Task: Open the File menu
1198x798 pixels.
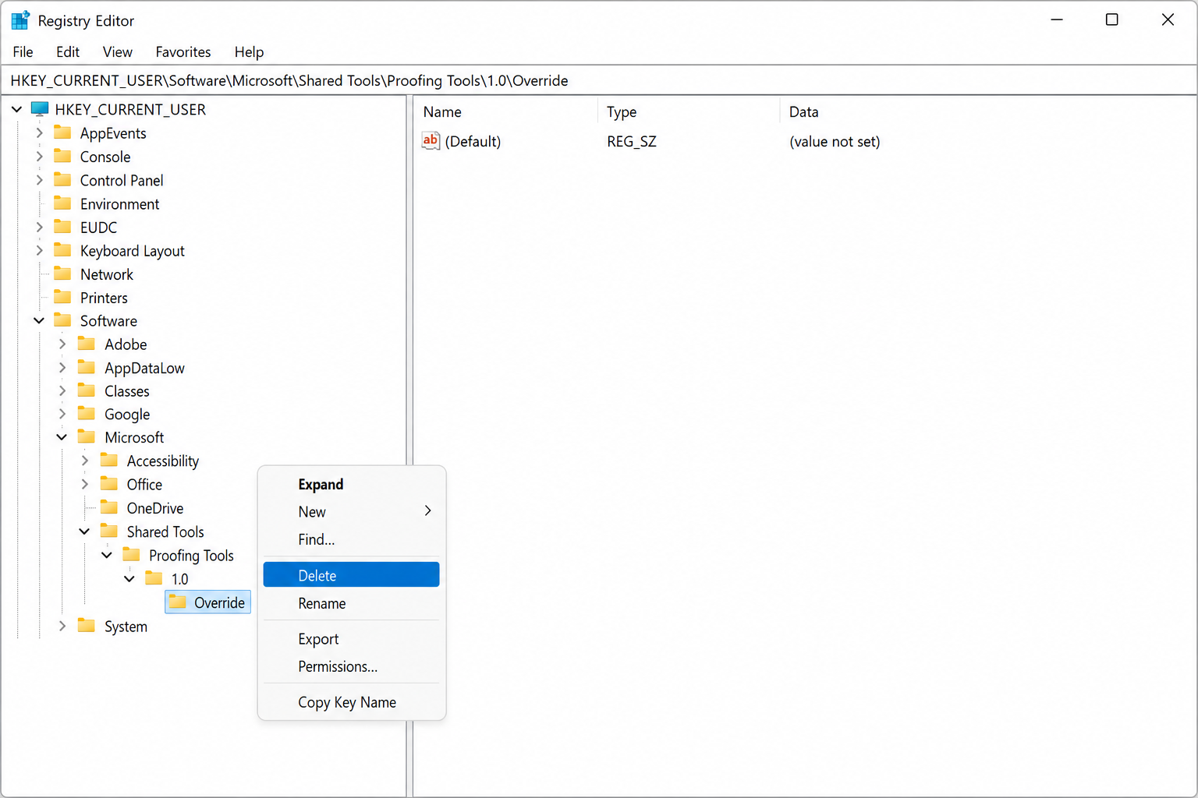Action: tap(23, 51)
